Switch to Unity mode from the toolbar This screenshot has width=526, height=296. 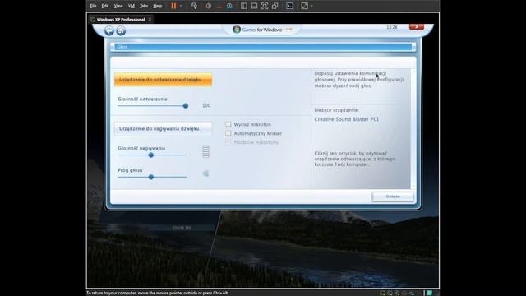[275, 6]
